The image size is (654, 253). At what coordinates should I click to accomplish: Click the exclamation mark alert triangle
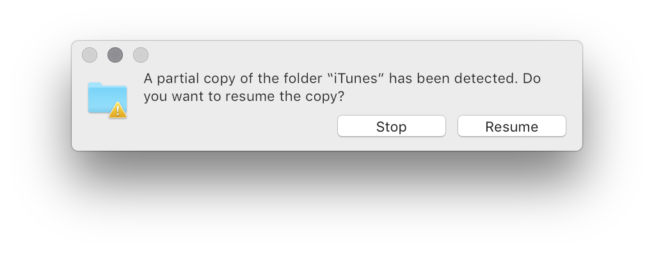coord(118,111)
